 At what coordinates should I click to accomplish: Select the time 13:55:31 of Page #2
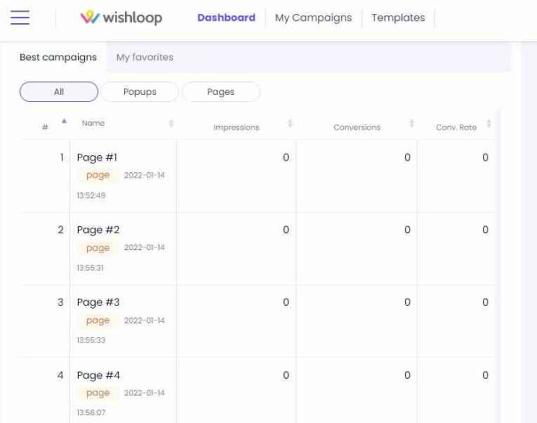90,268
